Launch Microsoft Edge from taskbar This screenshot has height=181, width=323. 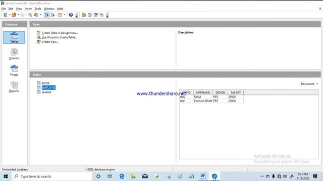pyautogui.click(x=122, y=176)
